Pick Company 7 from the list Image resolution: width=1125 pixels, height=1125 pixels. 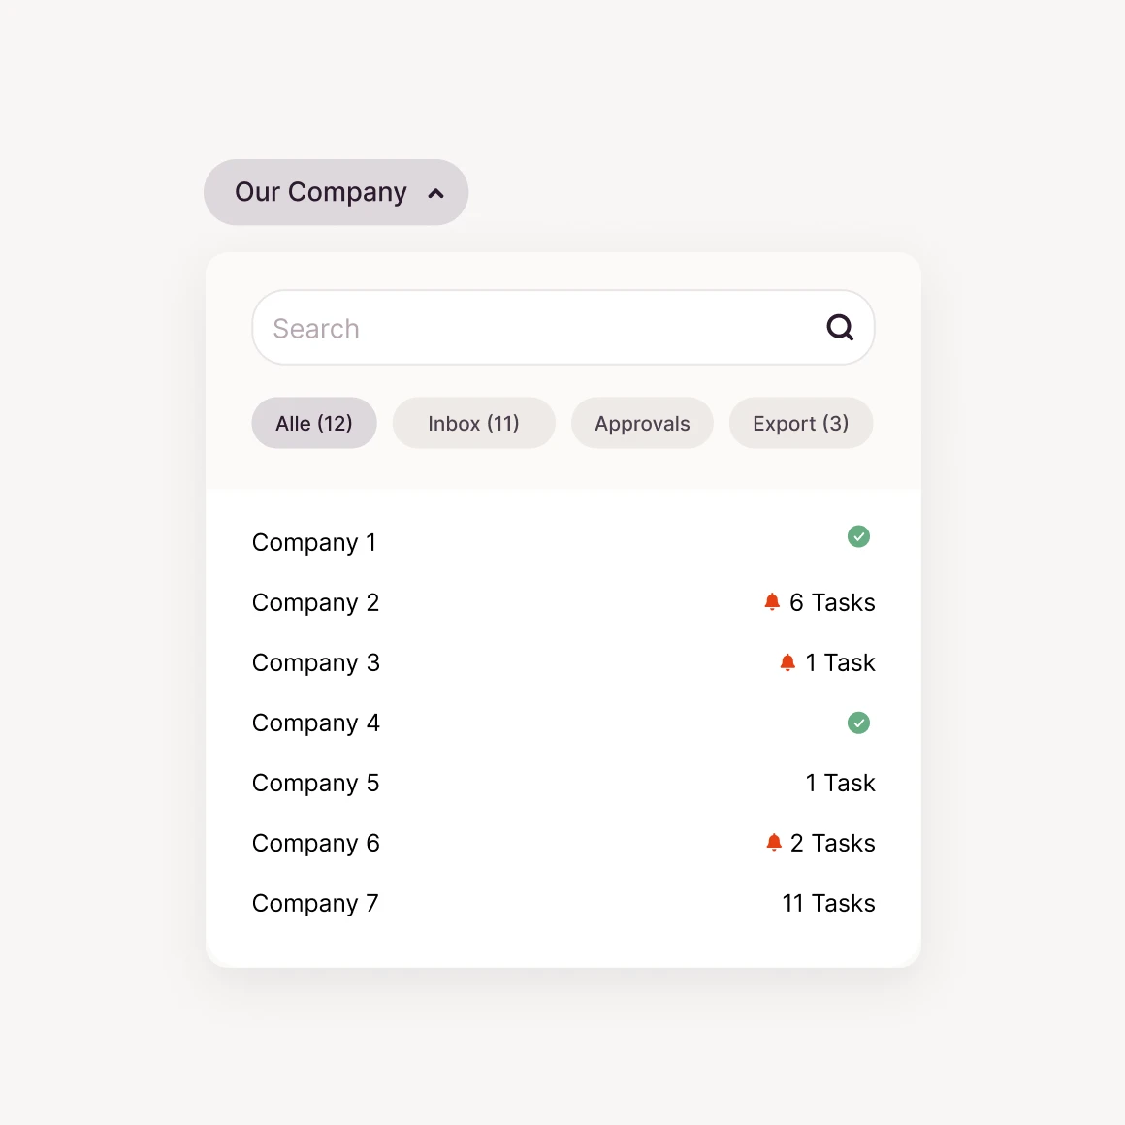[x=315, y=903]
